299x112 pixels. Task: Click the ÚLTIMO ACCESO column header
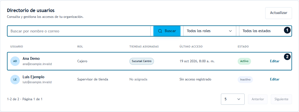191,47
